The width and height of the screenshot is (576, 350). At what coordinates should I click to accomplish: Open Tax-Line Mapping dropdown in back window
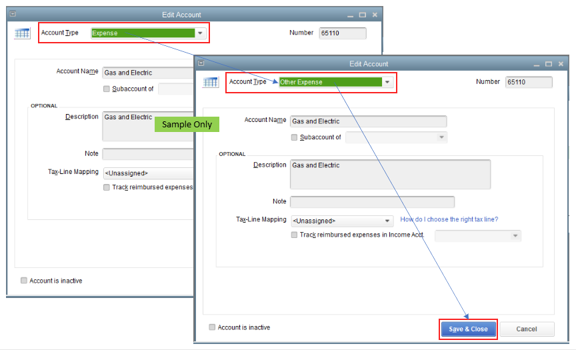click(x=149, y=173)
